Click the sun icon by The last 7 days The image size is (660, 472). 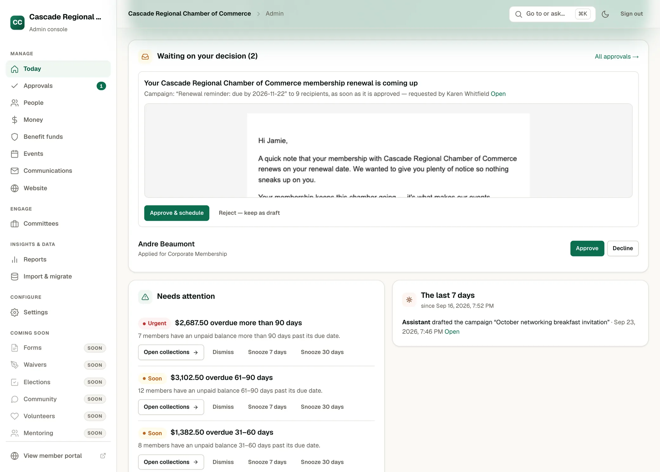[409, 300]
